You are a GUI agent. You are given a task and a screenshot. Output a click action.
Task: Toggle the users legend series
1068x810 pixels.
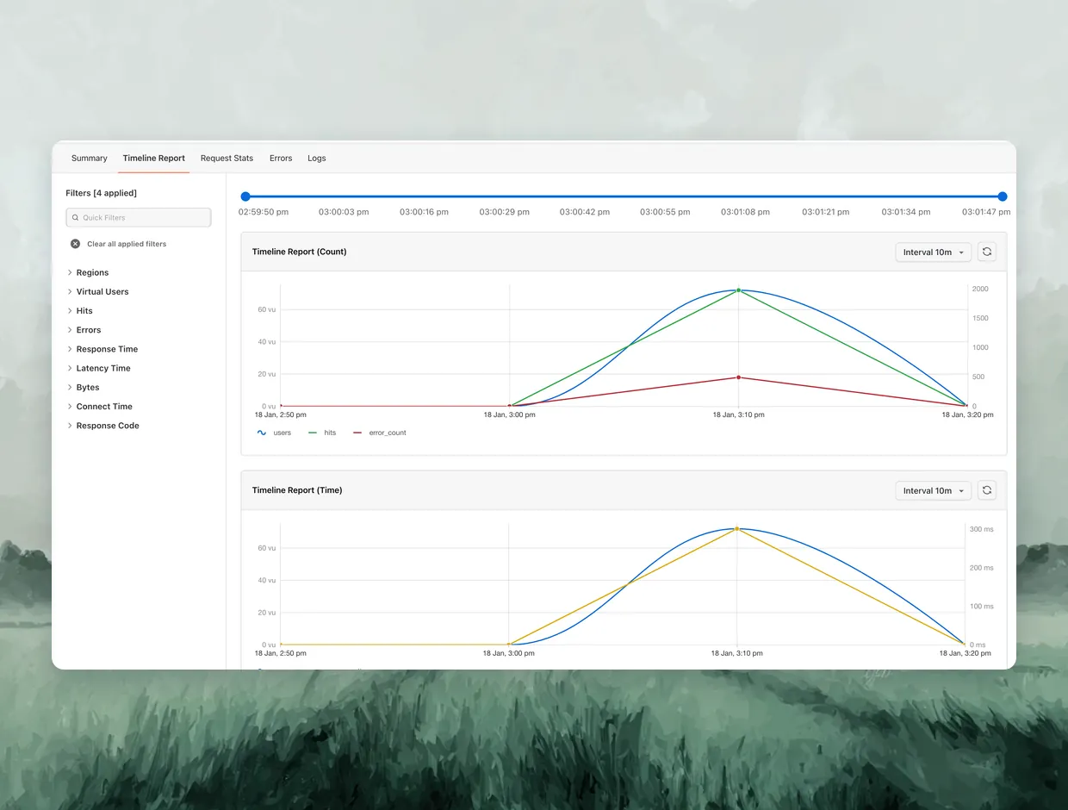coord(275,433)
